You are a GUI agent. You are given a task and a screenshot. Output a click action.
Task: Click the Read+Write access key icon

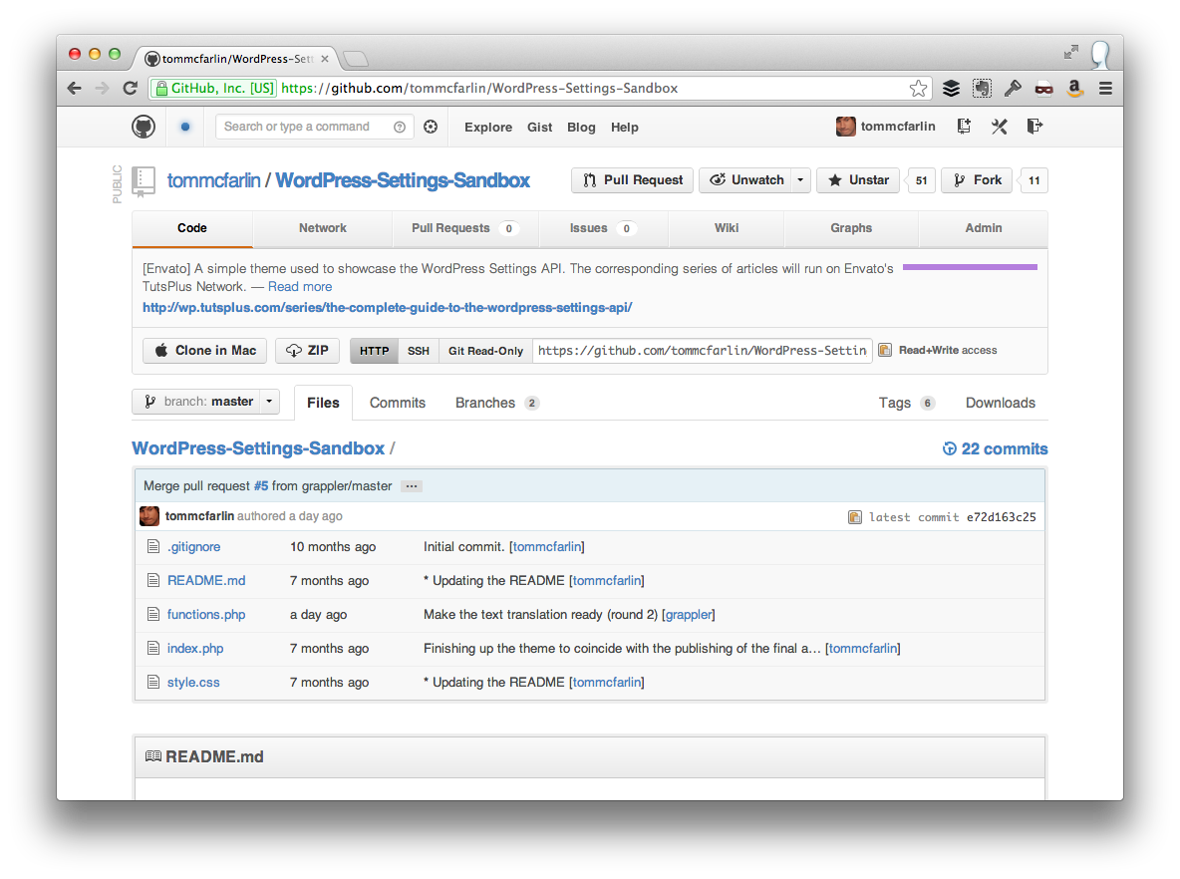(884, 350)
